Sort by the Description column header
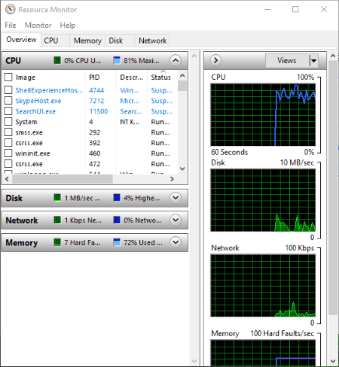The height and width of the screenshot is (367, 339). click(x=132, y=77)
